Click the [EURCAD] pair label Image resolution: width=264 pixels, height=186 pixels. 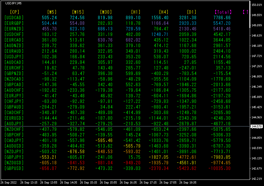tap(14, 40)
